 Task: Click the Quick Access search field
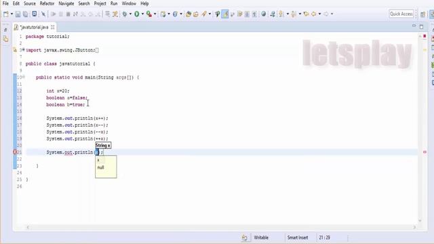click(x=401, y=14)
